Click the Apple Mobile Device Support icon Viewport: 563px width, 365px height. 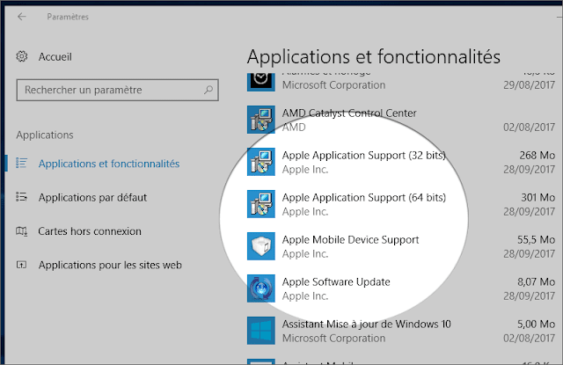261,246
